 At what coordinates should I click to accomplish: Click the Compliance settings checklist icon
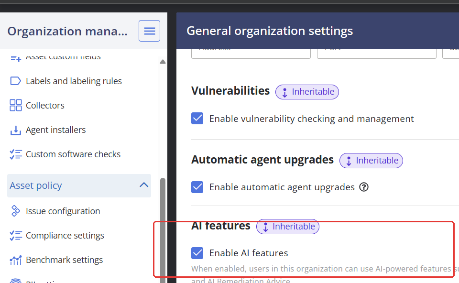tap(16, 236)
